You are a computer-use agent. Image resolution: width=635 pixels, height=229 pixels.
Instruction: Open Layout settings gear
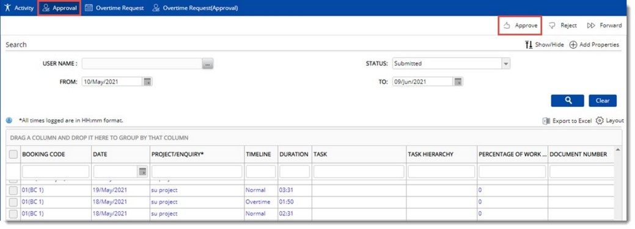[x=600, y=120]
